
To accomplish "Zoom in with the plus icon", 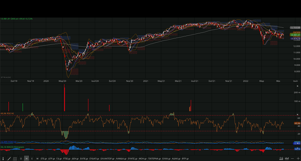I will 298,159.
